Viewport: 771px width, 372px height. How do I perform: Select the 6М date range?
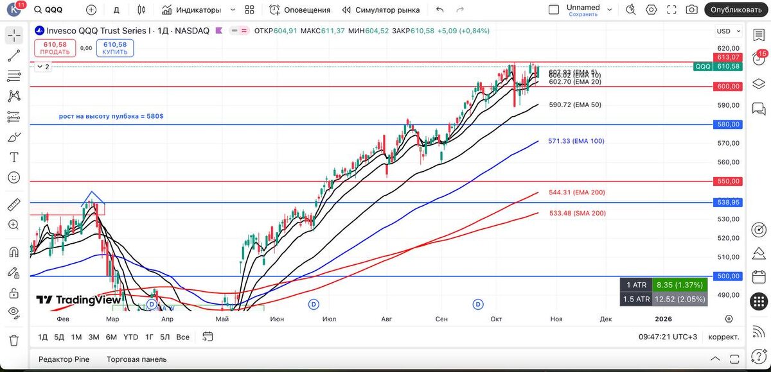click(111, 337)
